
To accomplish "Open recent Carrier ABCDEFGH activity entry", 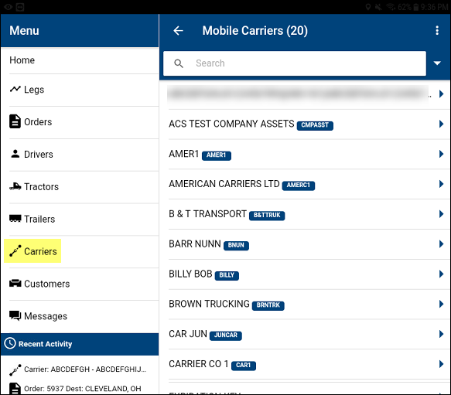I will tap(80, 369).
